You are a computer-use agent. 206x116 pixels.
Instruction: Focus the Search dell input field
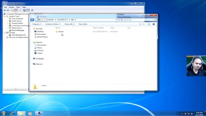138,20
